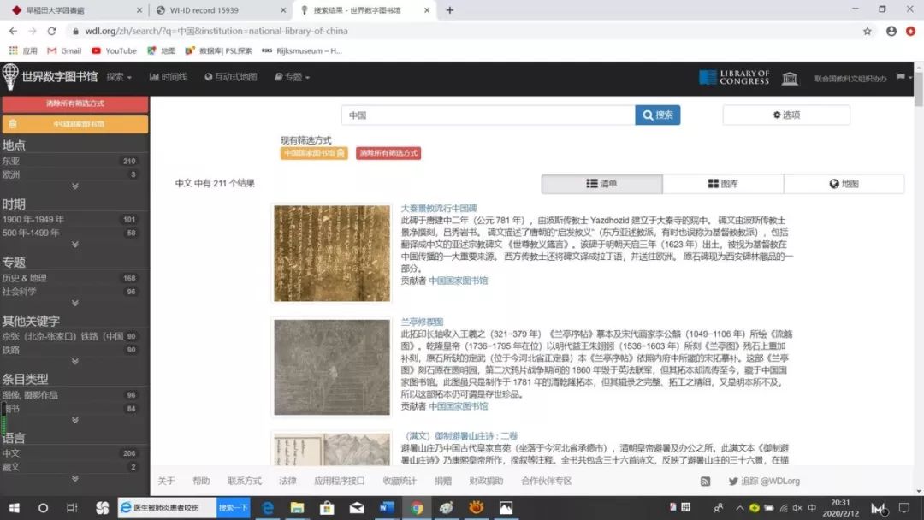The height and width of the screenshot is (520, 924).
Task: Click the search box containing 中国
Action: click(x=488, y=115)
